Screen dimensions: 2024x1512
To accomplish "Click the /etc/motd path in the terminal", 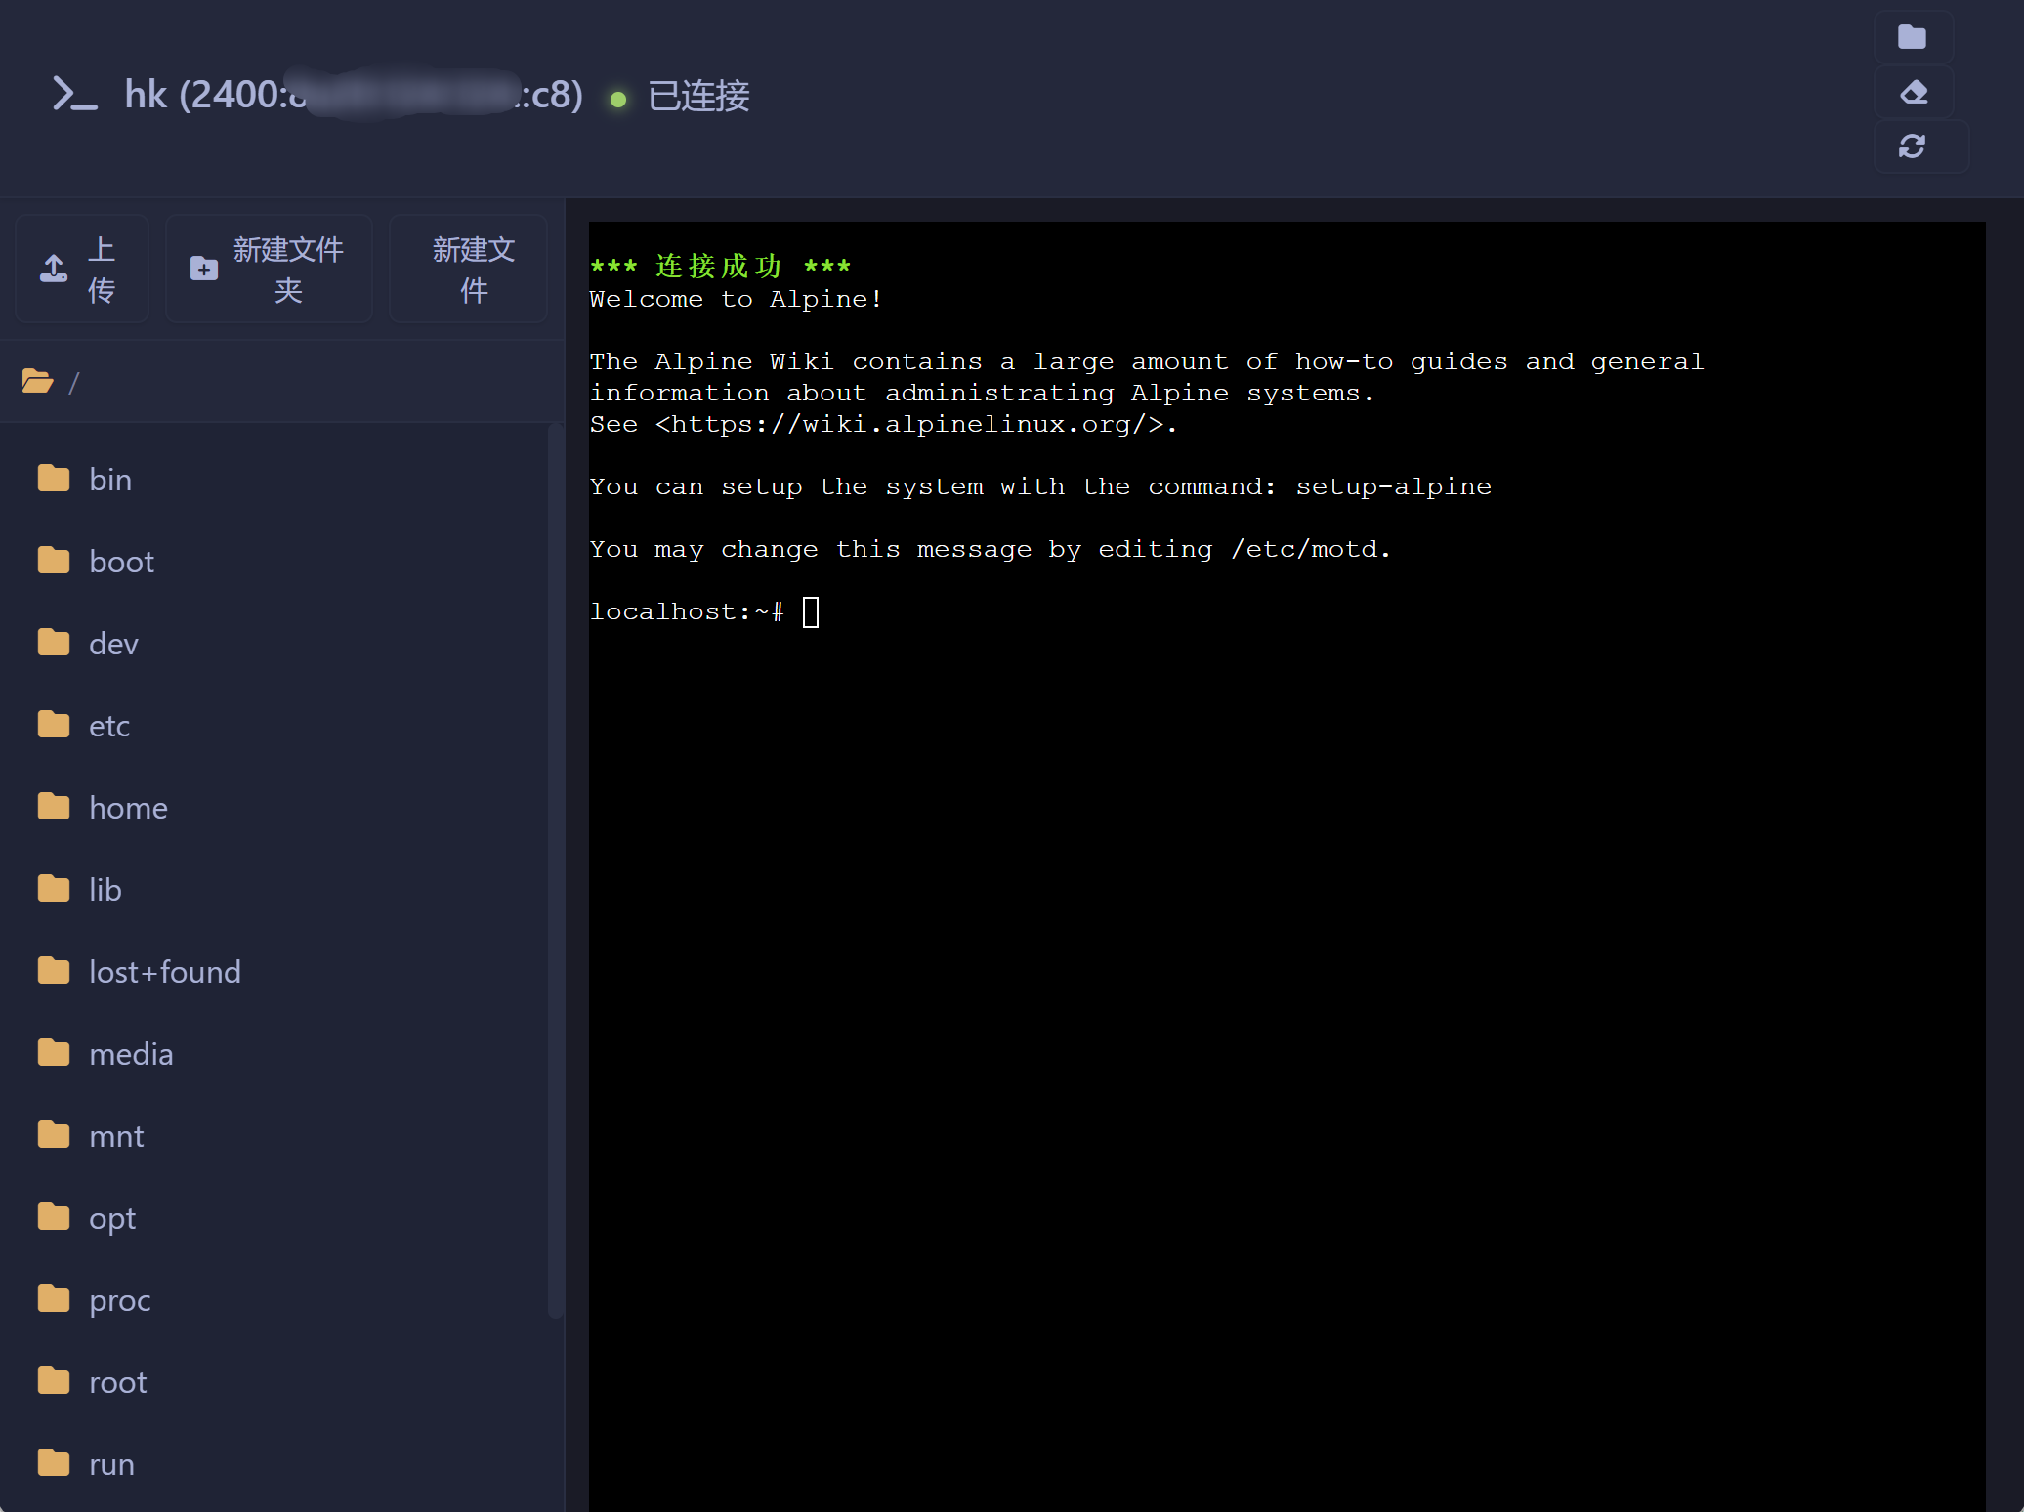I will point(1303,549).
